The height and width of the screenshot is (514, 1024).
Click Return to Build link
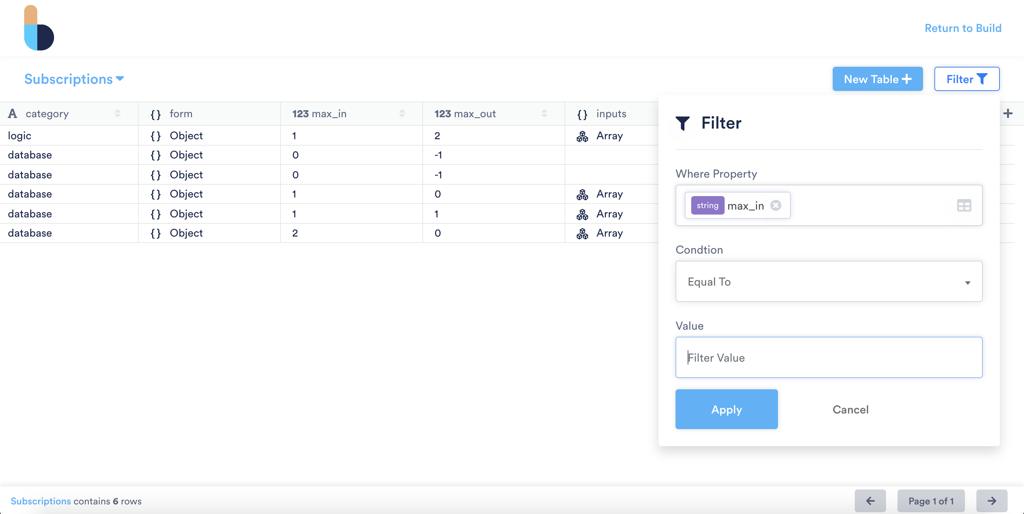(962, 28)
